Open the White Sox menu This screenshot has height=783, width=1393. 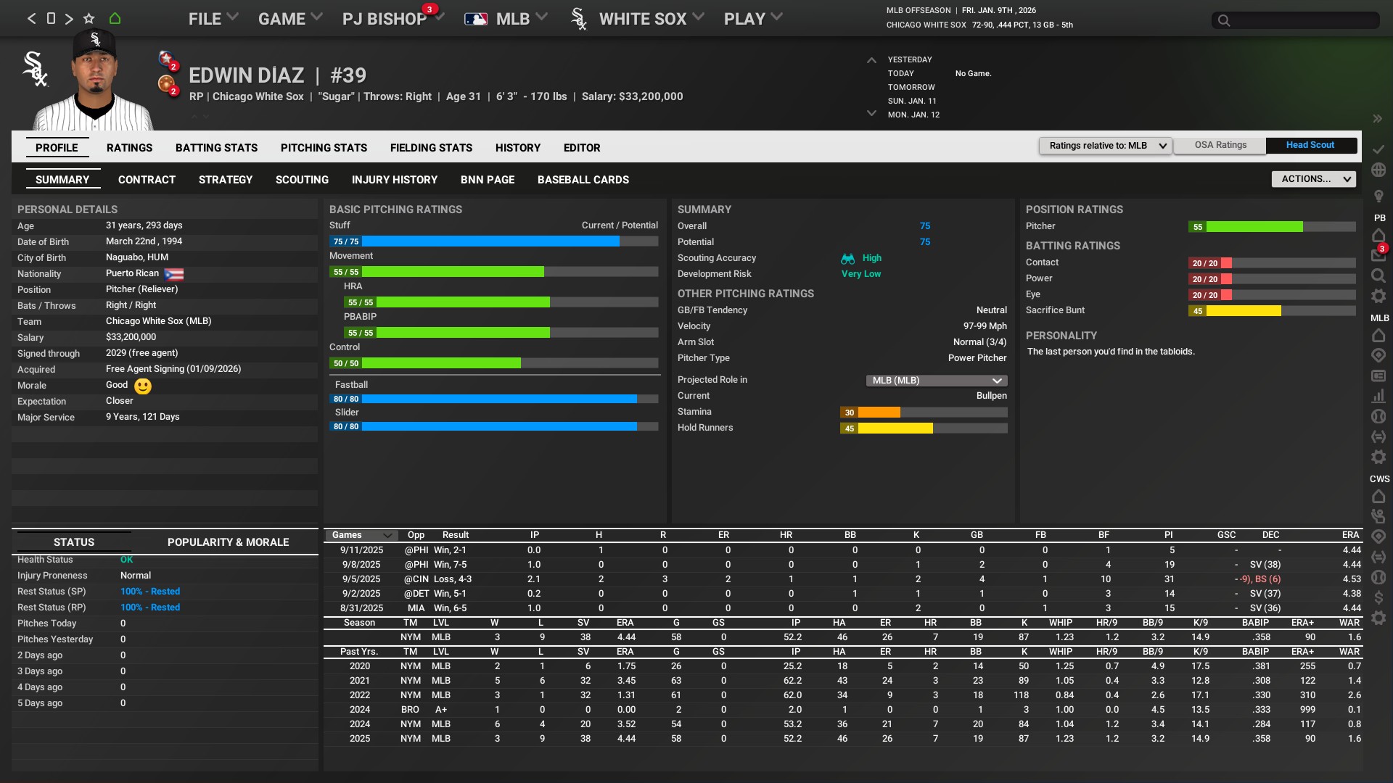[641, 19]
